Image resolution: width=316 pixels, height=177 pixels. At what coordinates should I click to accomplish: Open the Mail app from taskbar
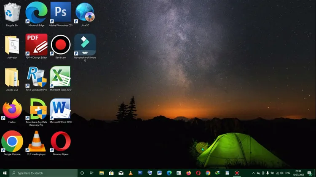point(121,173)
